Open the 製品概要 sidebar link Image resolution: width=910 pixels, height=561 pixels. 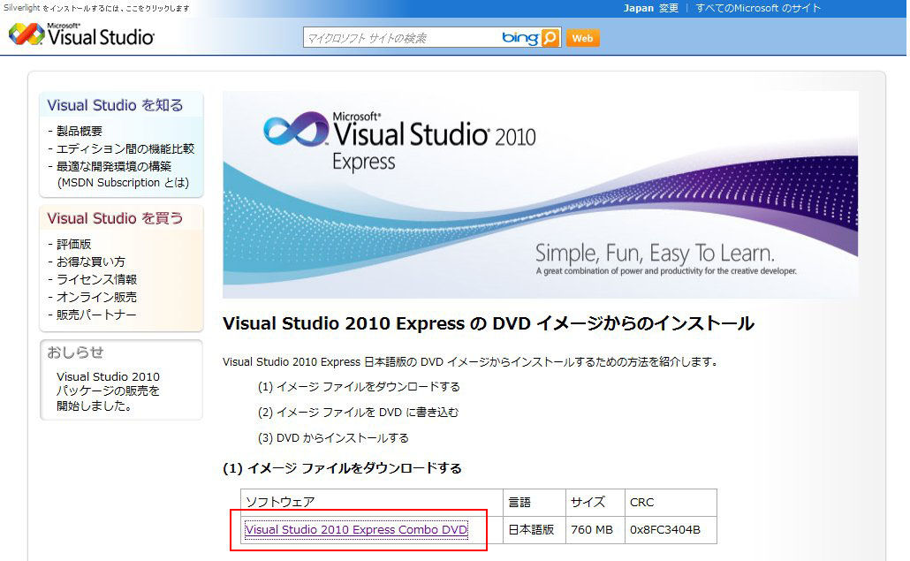[80, 131]
